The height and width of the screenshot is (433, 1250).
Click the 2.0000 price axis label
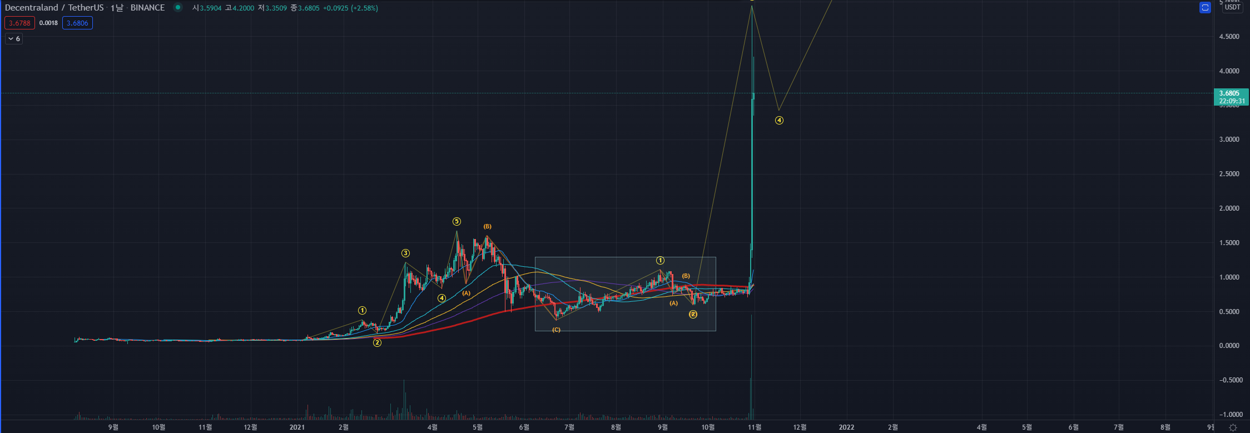(1229, 208)
